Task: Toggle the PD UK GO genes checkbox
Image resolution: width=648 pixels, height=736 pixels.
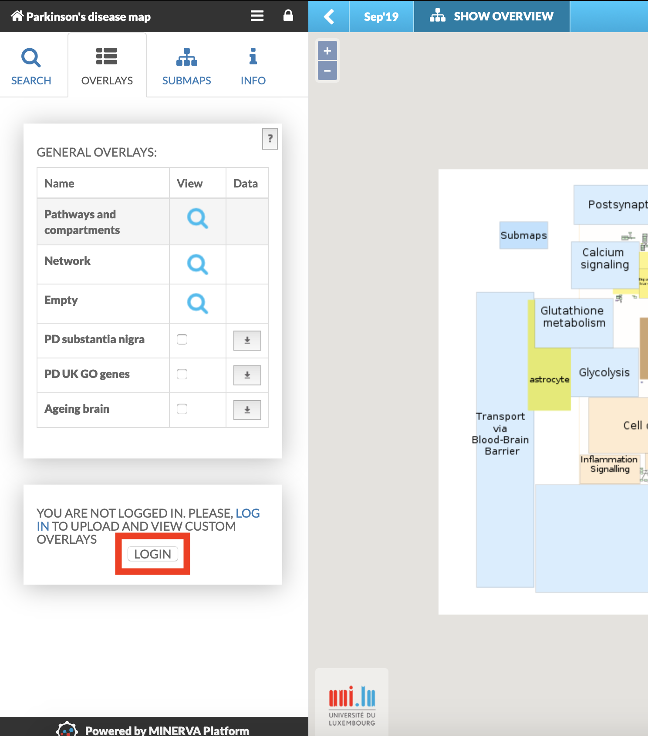Action: (x=182, y=374)
